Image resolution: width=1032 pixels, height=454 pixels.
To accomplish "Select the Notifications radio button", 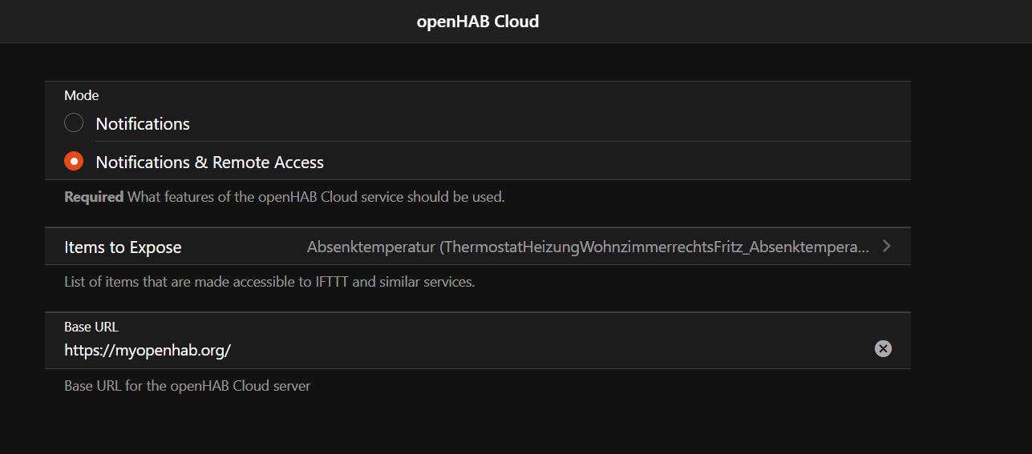I will coord(74,123).
